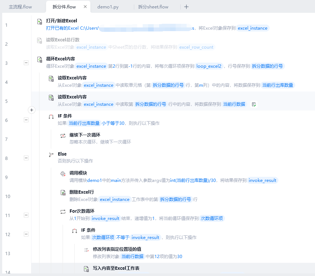Viewport: 315px width, 276px height.
Task: Select the 删除Excel行 step title
Action: [x=82, y=192]
